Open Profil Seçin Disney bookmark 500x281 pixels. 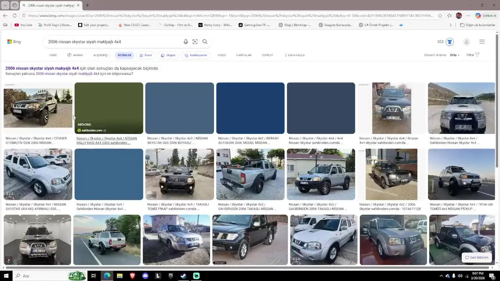click(x=55, y=25)
